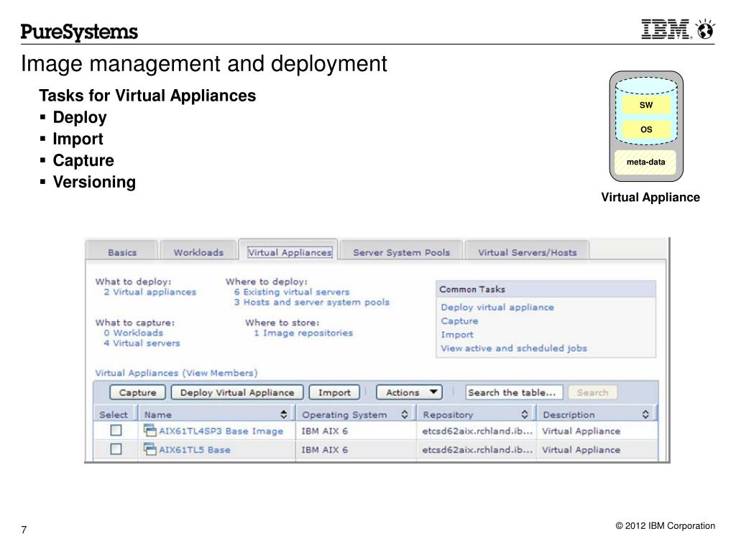Click the 0 Workloads link
This screenshot has height=552, width=736.
(x=133, y=333)
